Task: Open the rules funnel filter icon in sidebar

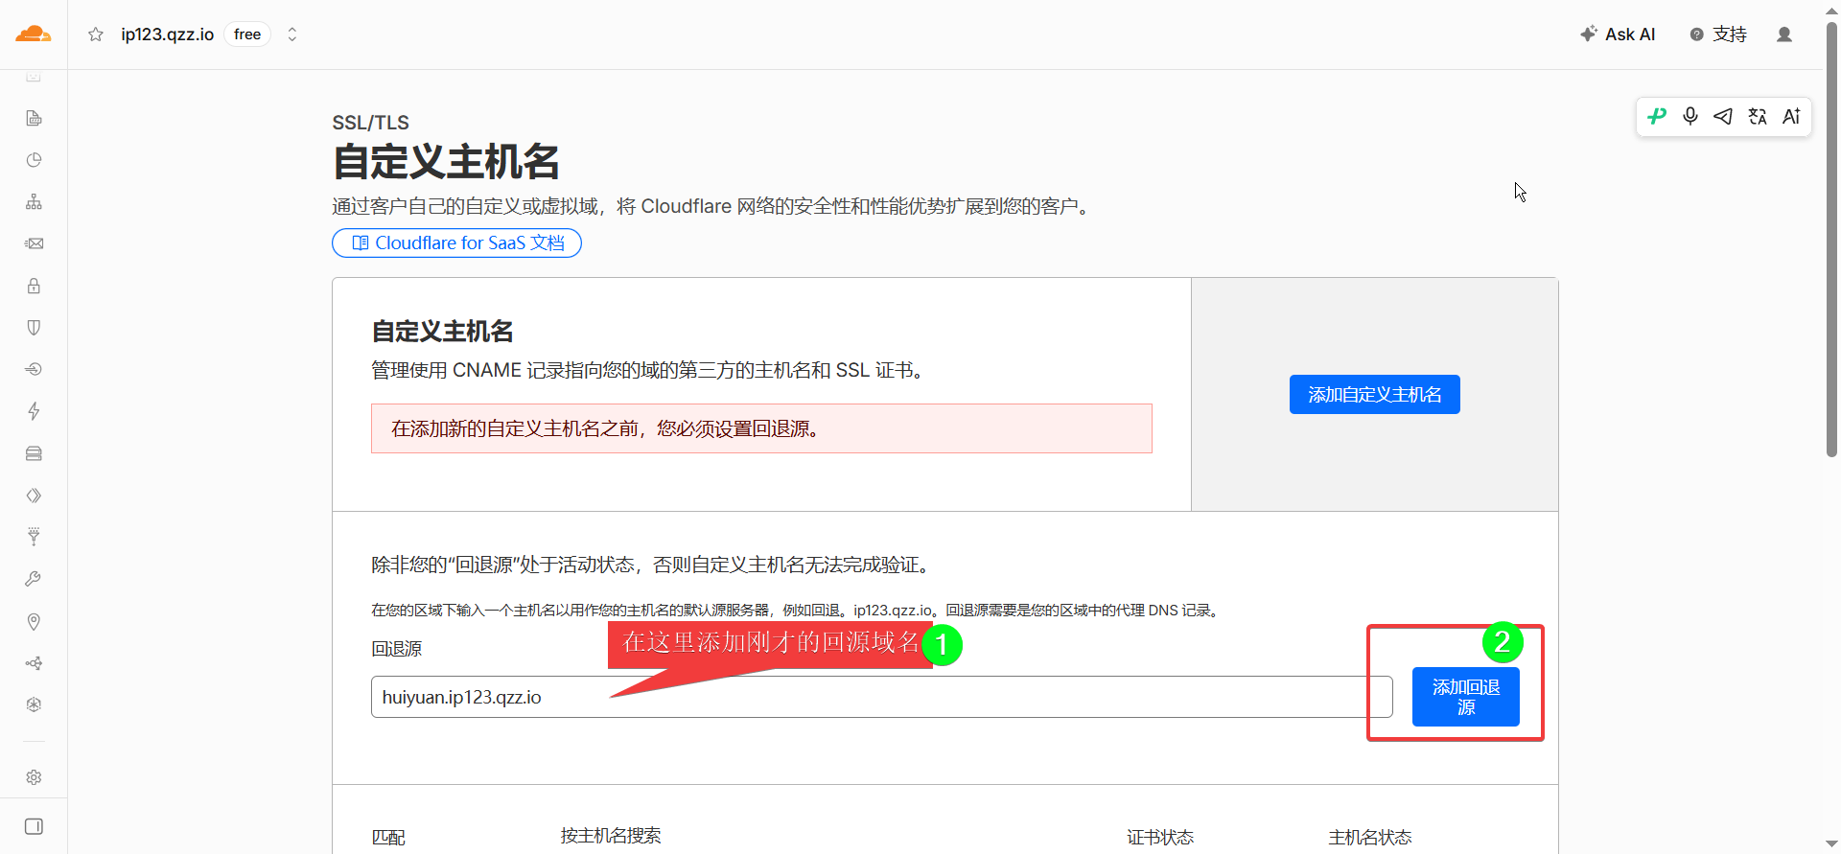Action: tap(34, 537)
